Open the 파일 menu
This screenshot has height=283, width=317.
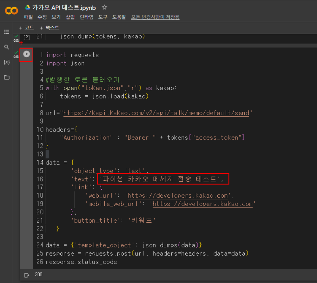coord(28,17)
